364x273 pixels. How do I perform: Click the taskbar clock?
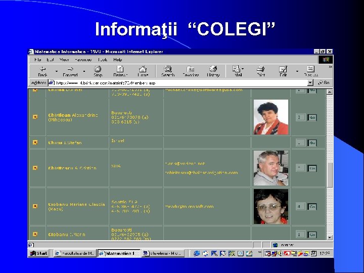coord(325,253)
